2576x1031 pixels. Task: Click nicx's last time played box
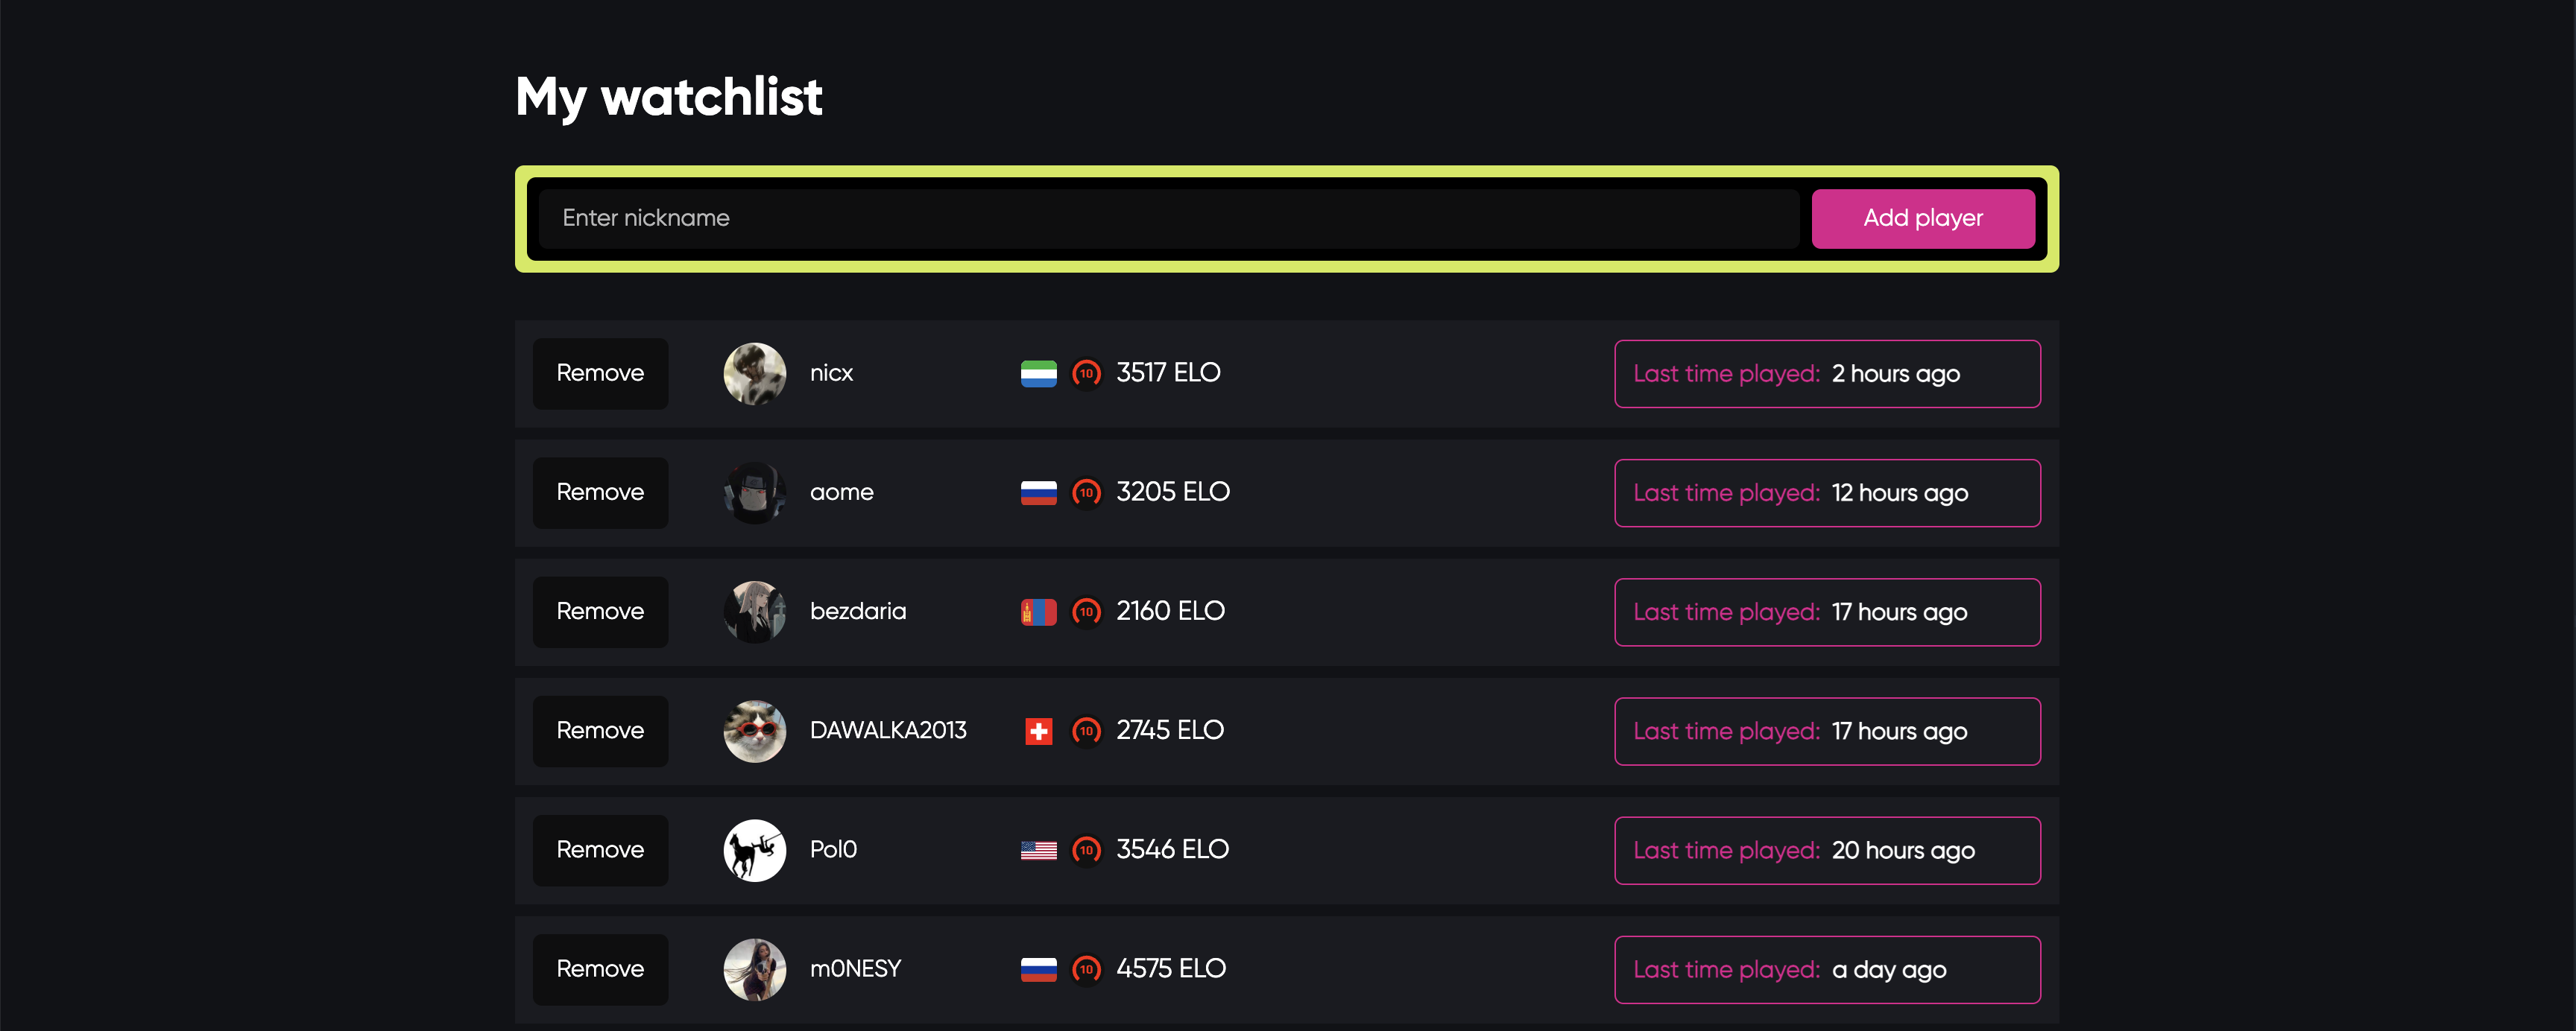pos(1826,372)
